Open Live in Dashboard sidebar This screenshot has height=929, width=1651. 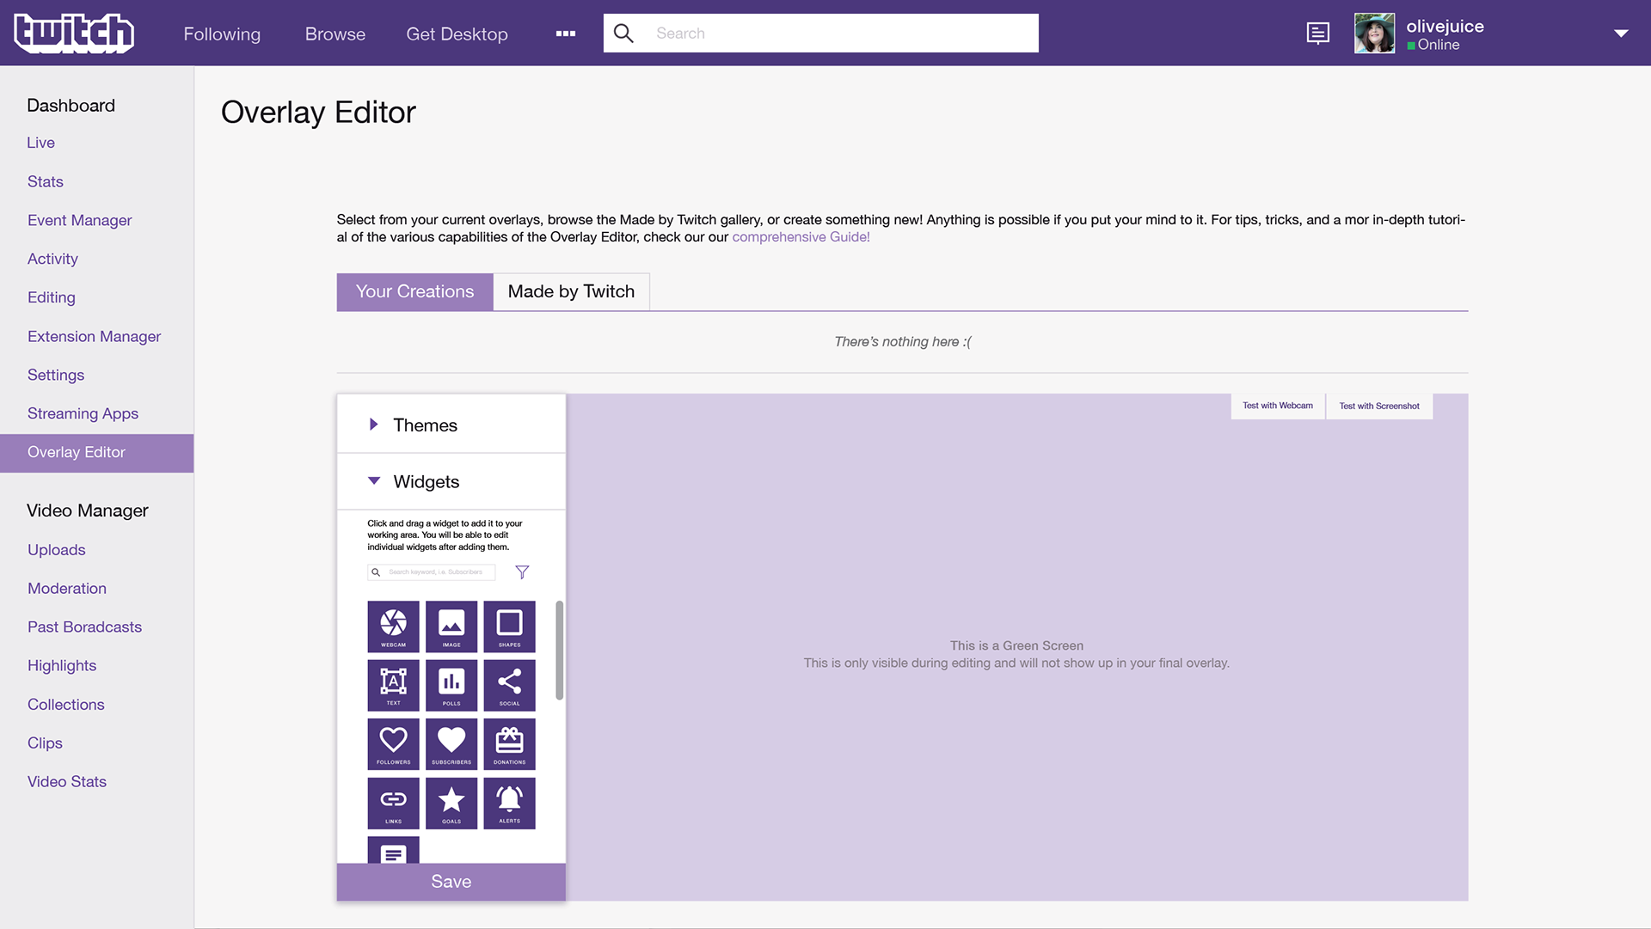[41, 143]
